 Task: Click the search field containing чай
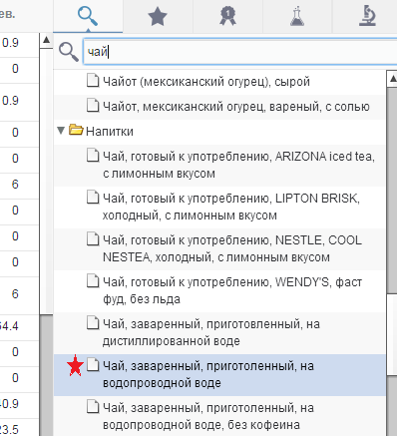(x=240, y=52)
